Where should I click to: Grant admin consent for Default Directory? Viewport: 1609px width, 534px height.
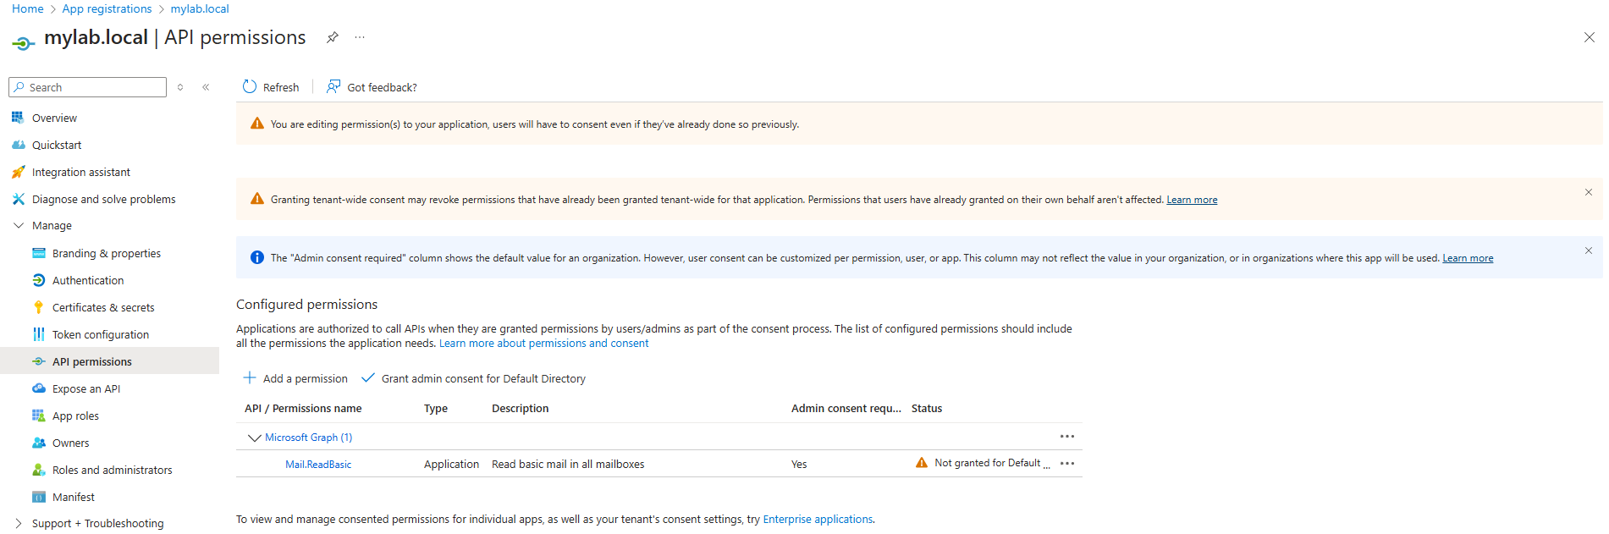(x=483, y=378)
